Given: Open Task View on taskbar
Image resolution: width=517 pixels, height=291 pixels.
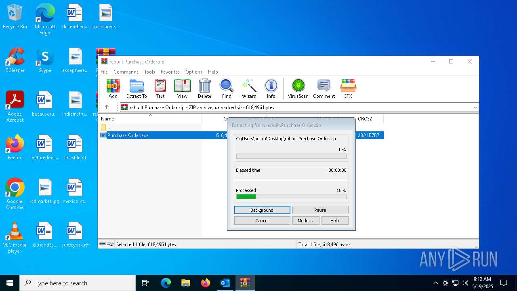Looking at the screenshot, I should pos(145,283).
